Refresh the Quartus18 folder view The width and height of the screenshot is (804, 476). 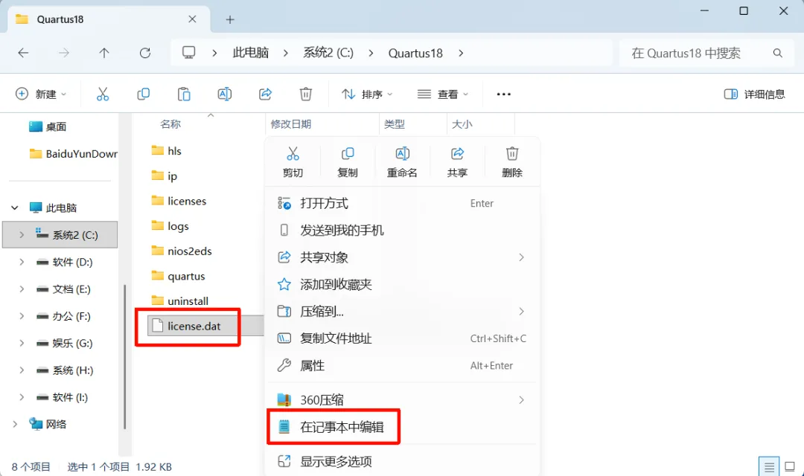coord(145,53)
